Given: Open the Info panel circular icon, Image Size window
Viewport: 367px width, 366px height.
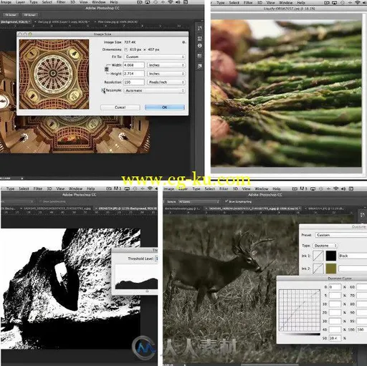Looking at the screenshot, I should 199,46.
